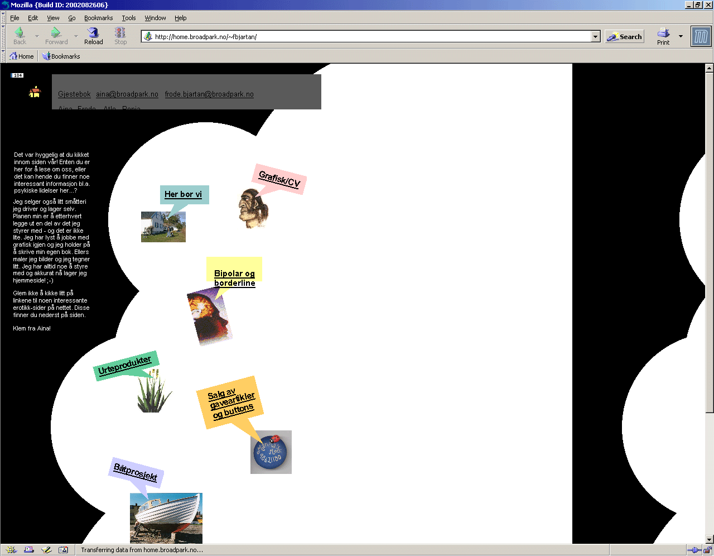Open the Window menu
Screen dimensions: 714x556
(155, 18)
